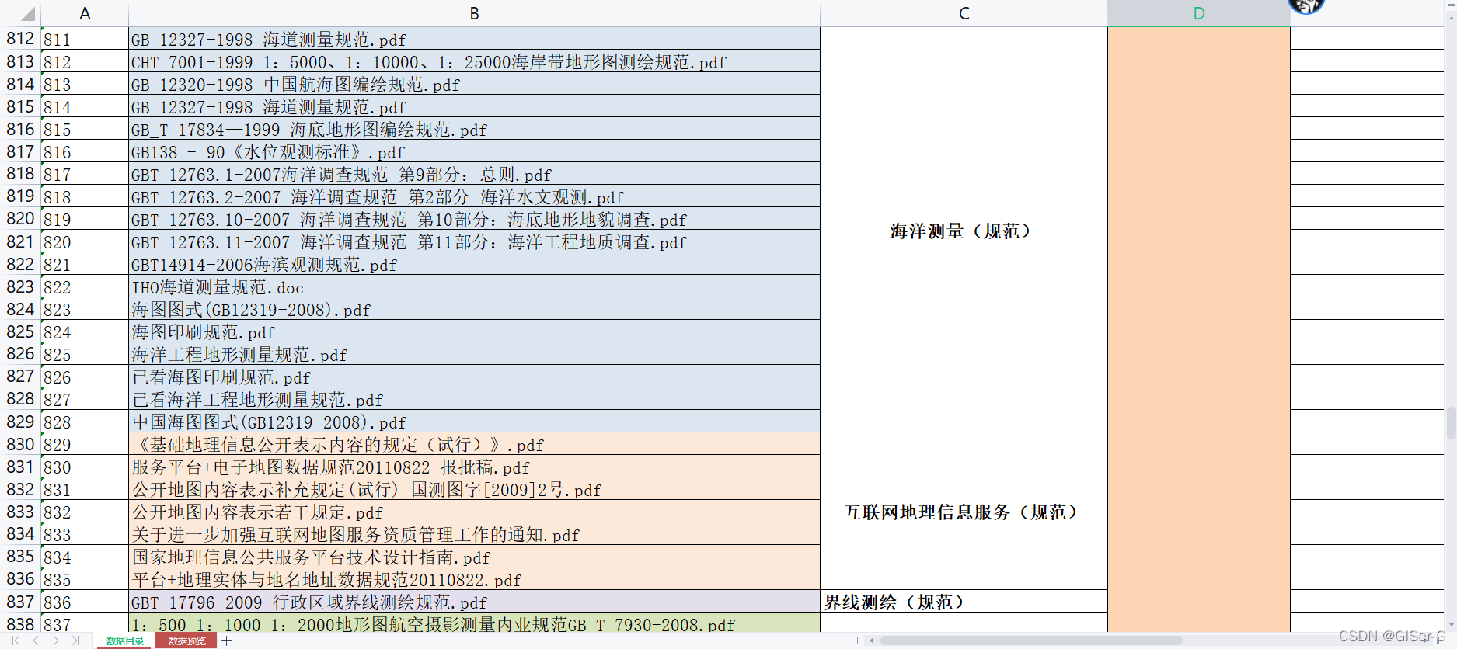
Task: Select cell '《基础地理信息公开表示内容的规定（试行）》.pdf'
Action: [x=474, y=444]
